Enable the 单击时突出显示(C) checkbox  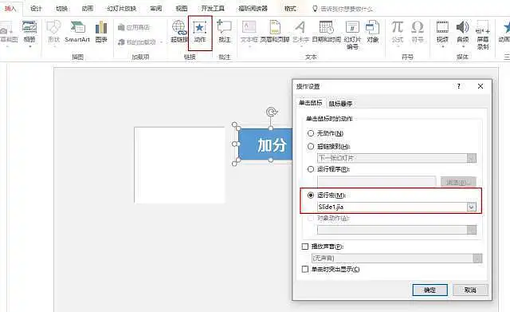point(304,270)
